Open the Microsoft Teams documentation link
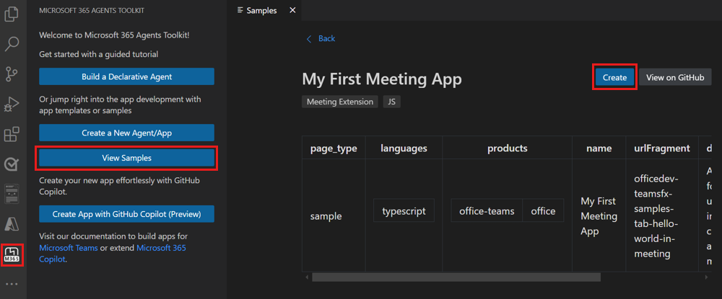 point(68,248)
